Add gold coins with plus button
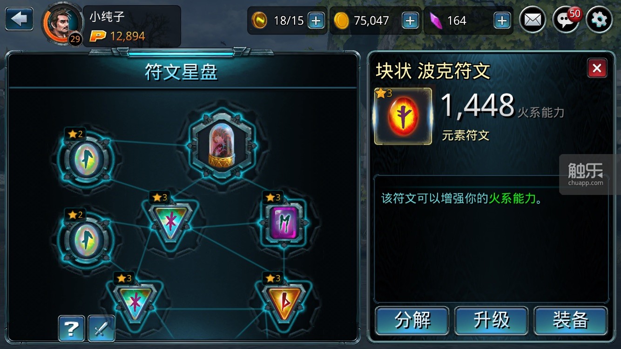This screenshot has height=349, width=621. (410, 20)
